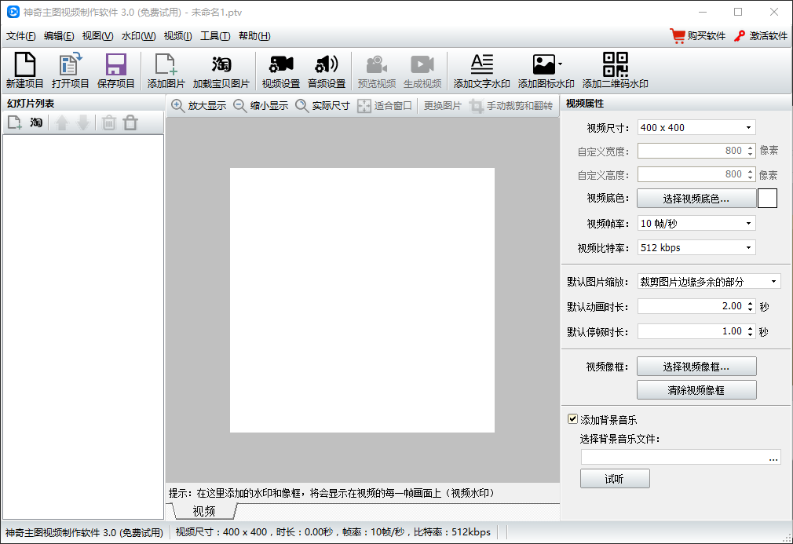793x544 pixels.
Task: Click the ... browse button for music file
Action: [773, 458]
